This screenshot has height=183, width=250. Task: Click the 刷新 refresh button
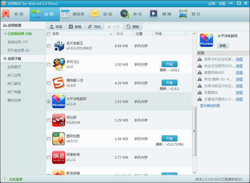(x=133, y=27)
